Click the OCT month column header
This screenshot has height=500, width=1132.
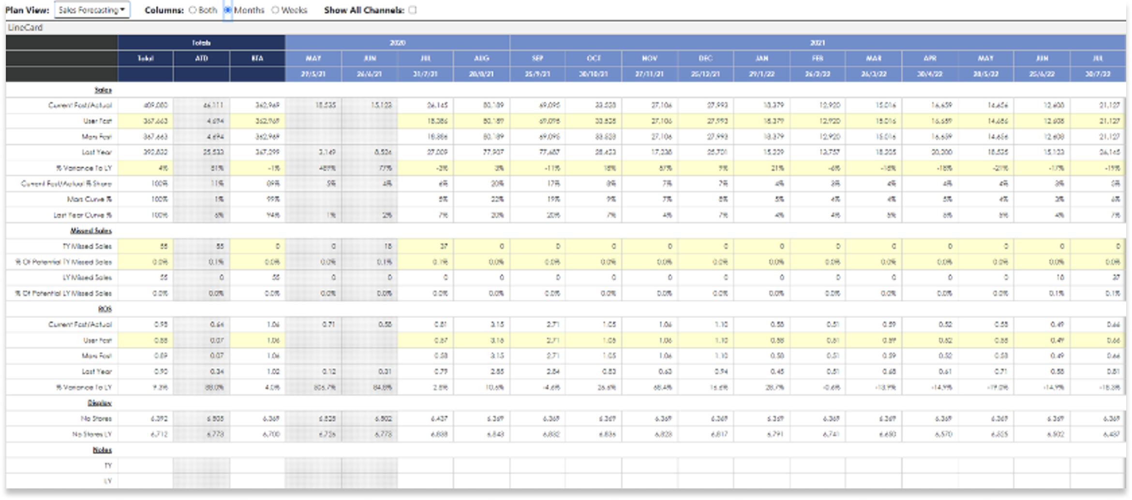point(594,58)
